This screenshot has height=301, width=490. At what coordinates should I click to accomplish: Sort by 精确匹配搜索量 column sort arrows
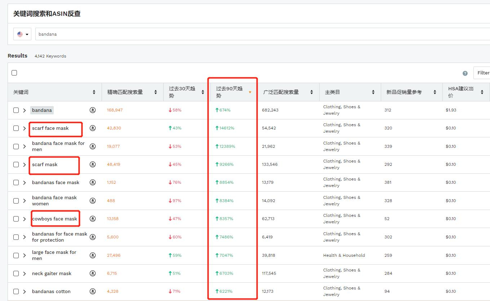point(156,92)
